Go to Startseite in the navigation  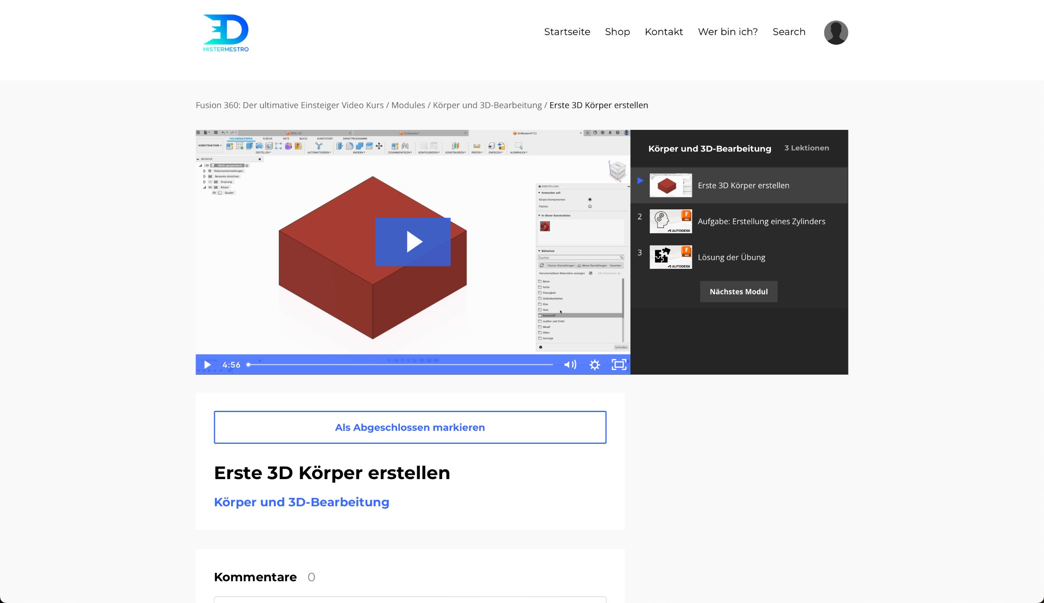(567, 32)
